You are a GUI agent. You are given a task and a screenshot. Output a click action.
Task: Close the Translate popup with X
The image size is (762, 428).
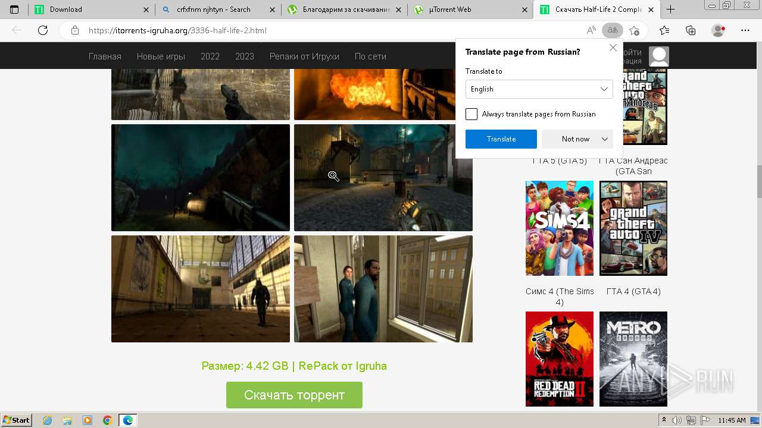point(613,48)
